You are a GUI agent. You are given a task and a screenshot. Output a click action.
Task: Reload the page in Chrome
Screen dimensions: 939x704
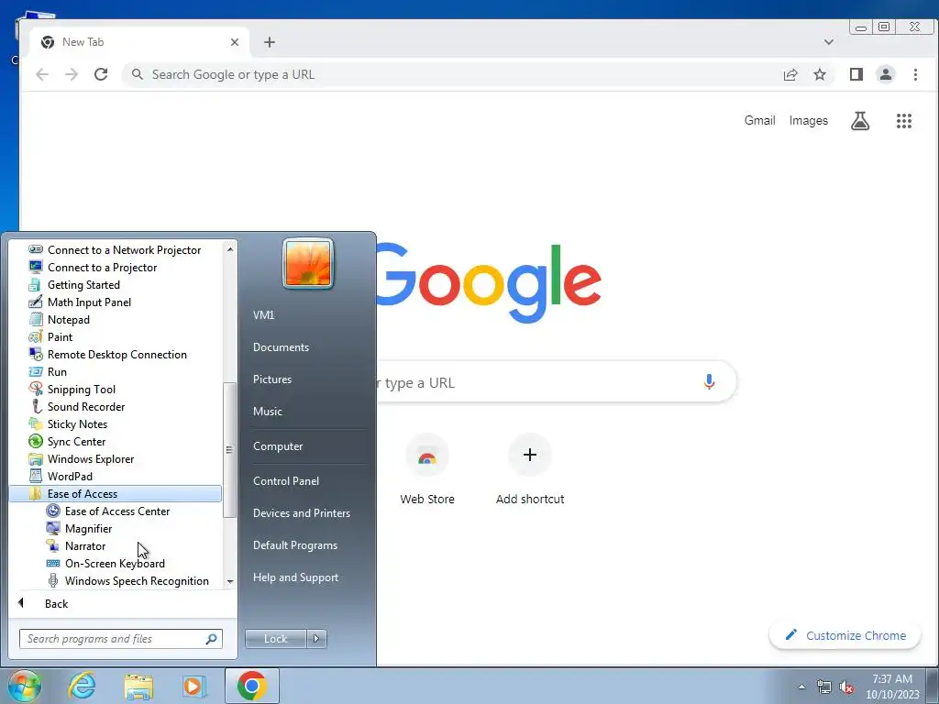point(101,74)
